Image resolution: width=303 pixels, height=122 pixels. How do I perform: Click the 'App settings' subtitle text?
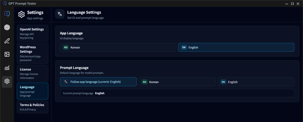[x=35, y=19]
